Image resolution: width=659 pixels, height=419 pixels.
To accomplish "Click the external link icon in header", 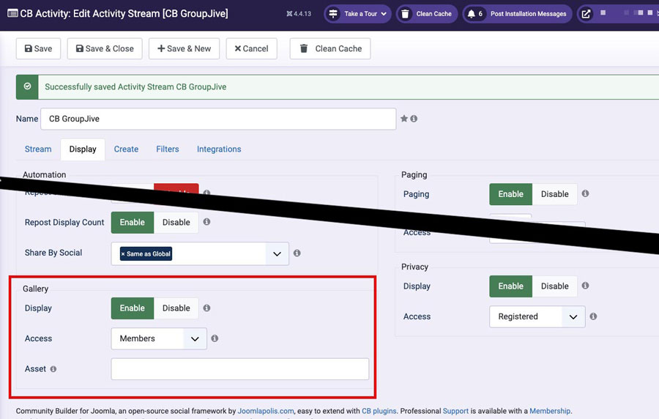I will point(586,14).
